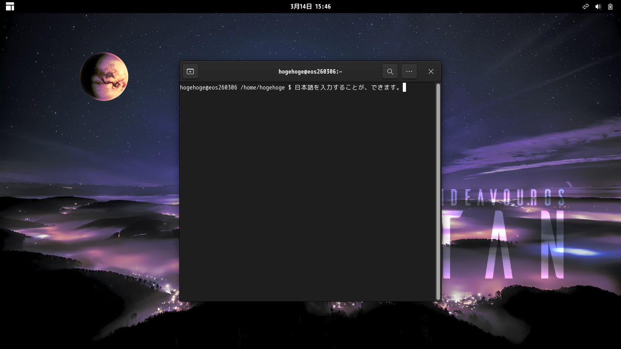
Task: Open a new terminal tab
Action: click(x=190, y=71)
